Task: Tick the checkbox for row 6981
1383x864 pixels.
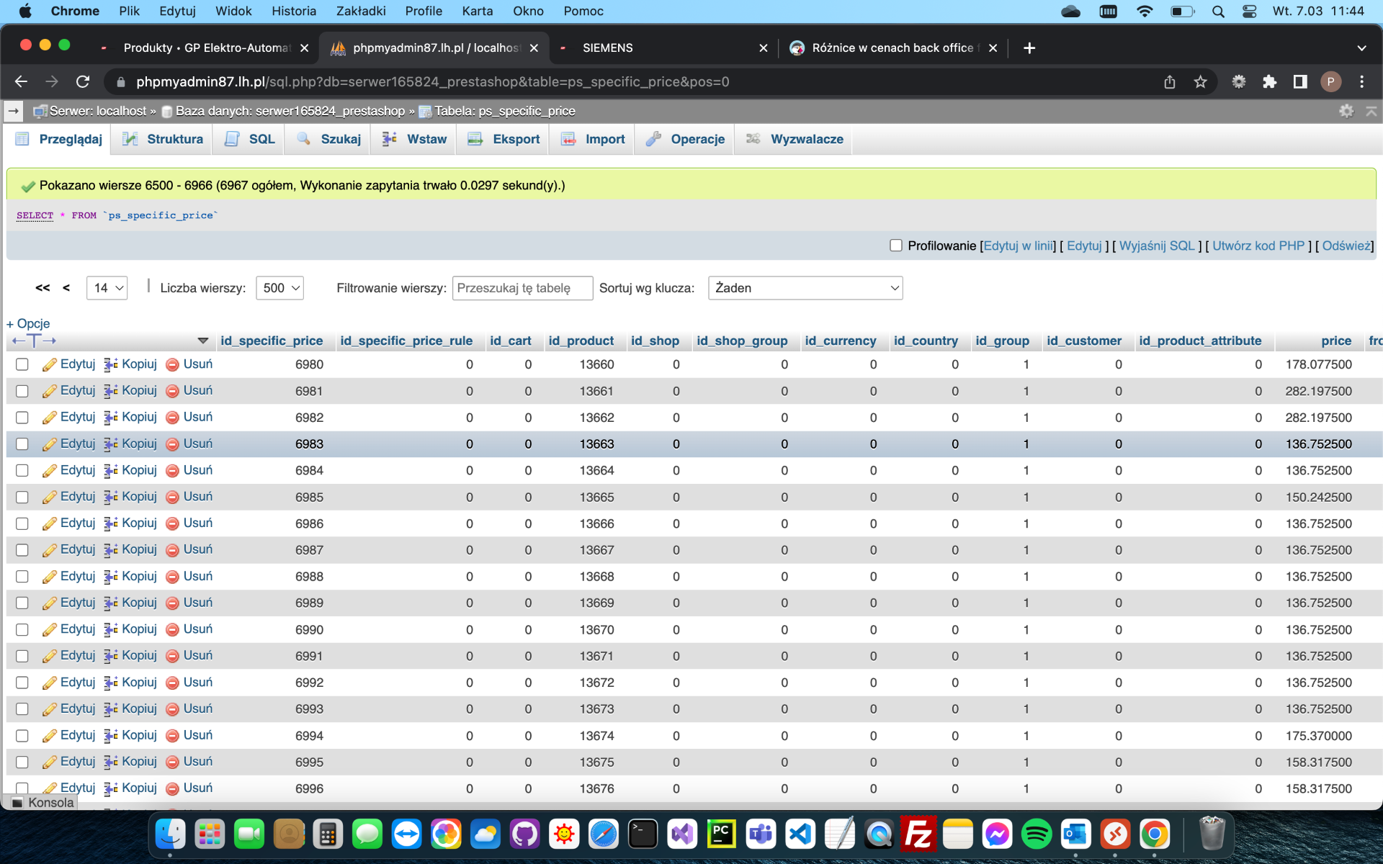Action: point(22,391)
